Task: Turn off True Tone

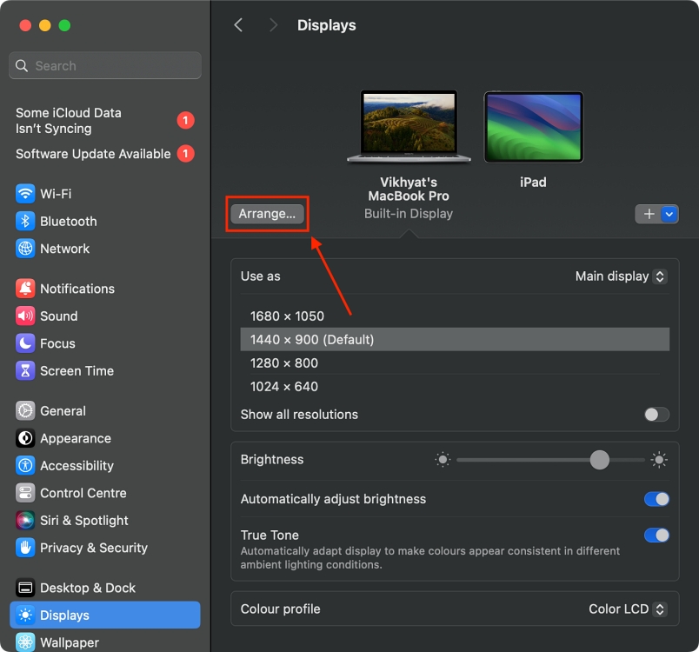Action: point(656,535)
